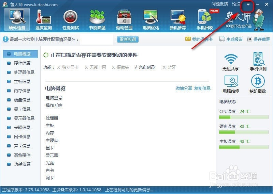This screenshot has width=273, height=194.
Task: Open the 性能测试 performance test
Action: (71, 20)
